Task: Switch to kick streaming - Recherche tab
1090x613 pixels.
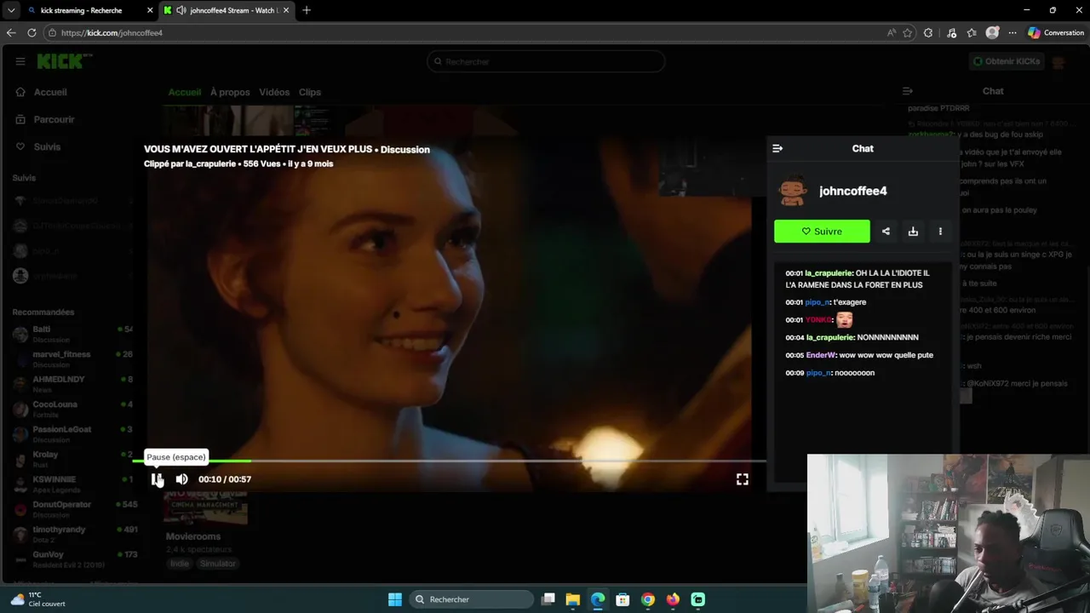Action: 82,10
